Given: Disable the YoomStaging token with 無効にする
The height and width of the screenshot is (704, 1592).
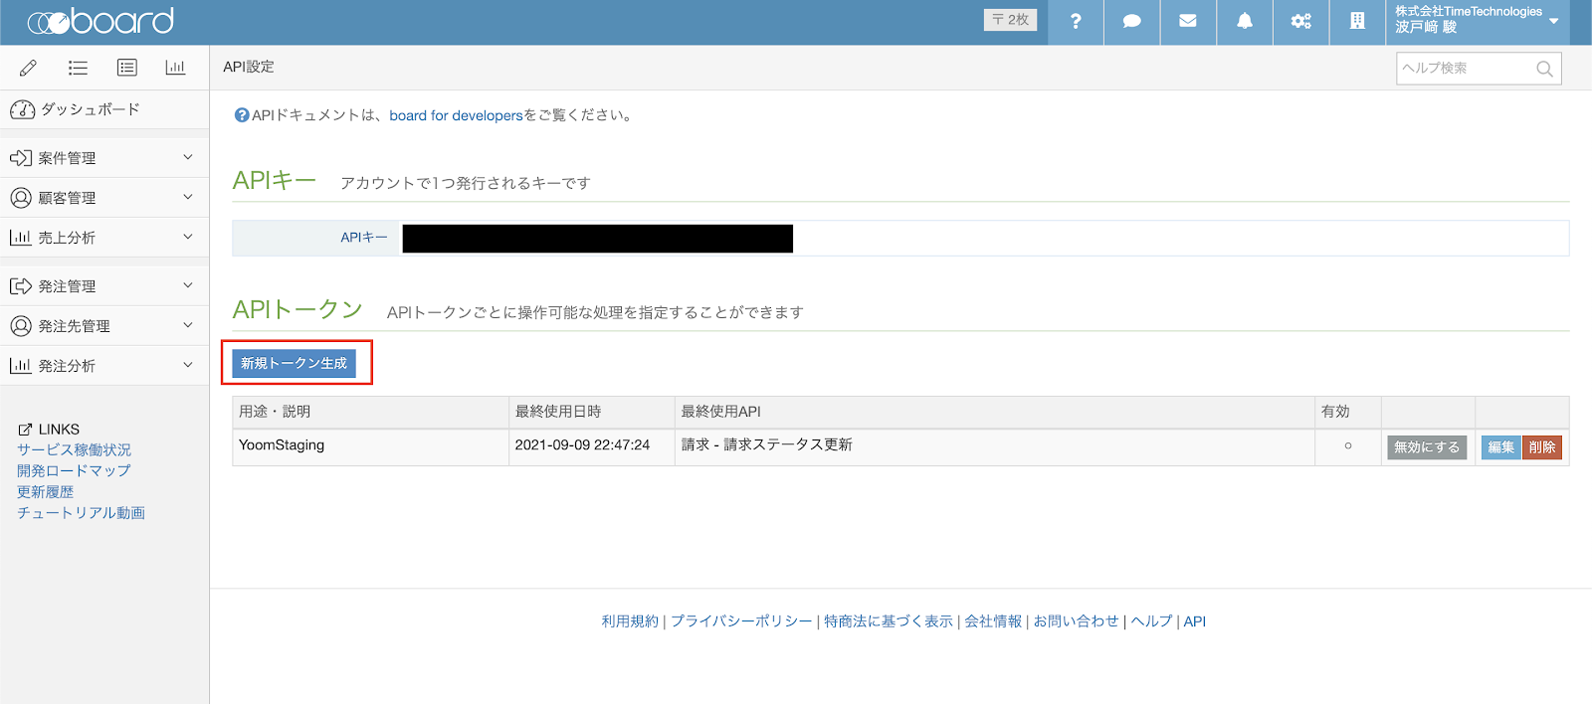Looking at the screenshot, I should coord(1426,447).
